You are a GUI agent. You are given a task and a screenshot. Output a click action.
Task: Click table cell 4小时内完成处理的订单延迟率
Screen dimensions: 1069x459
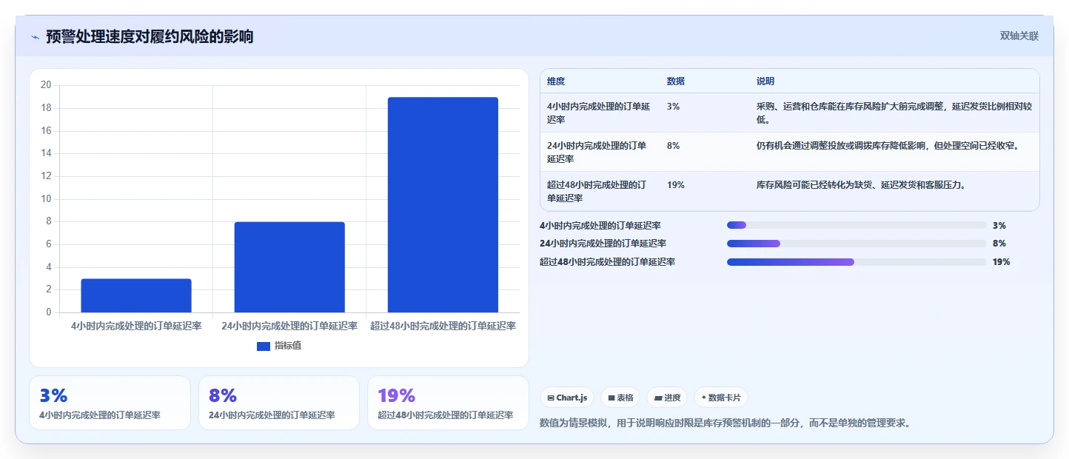[599, 113]
